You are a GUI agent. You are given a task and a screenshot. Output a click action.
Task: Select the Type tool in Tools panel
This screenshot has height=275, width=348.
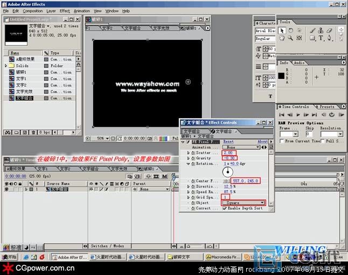pos(321,38)
